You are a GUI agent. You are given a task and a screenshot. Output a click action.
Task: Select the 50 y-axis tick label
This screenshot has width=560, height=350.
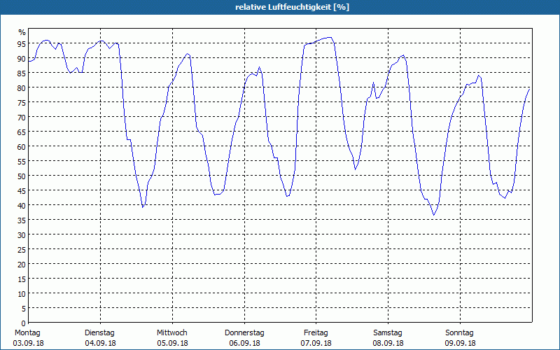click(22, 176)
